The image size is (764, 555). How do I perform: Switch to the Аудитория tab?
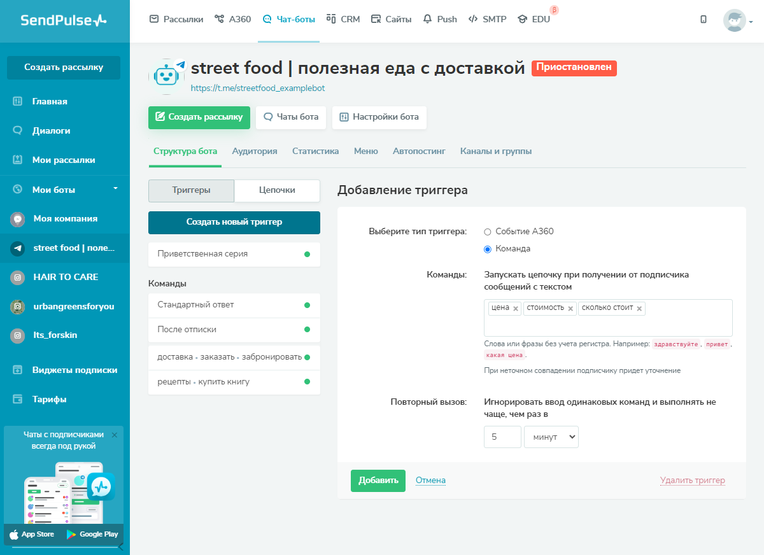[x=255, y=151]
